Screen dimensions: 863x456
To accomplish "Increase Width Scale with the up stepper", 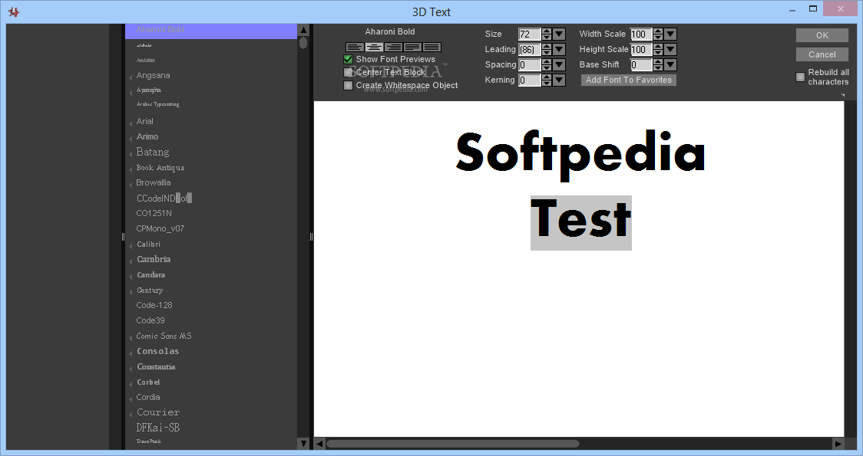I will [658, 31].
